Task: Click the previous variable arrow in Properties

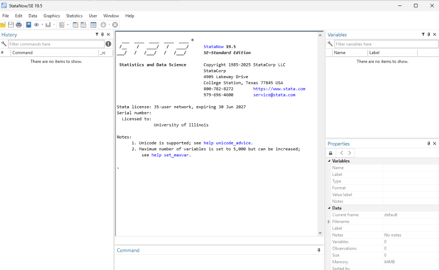Action: [x=342, y=153]
